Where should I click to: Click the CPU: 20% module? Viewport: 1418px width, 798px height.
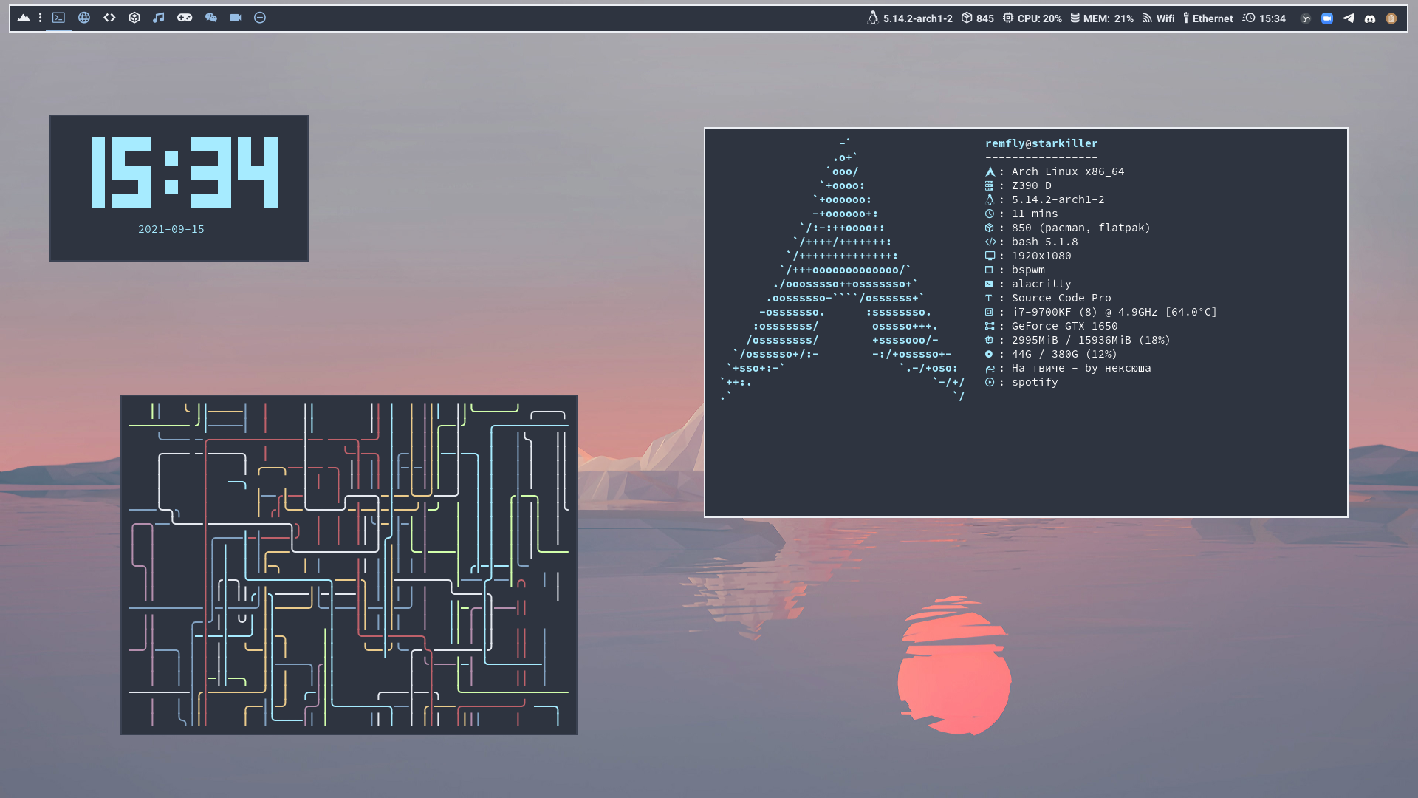1032,18
